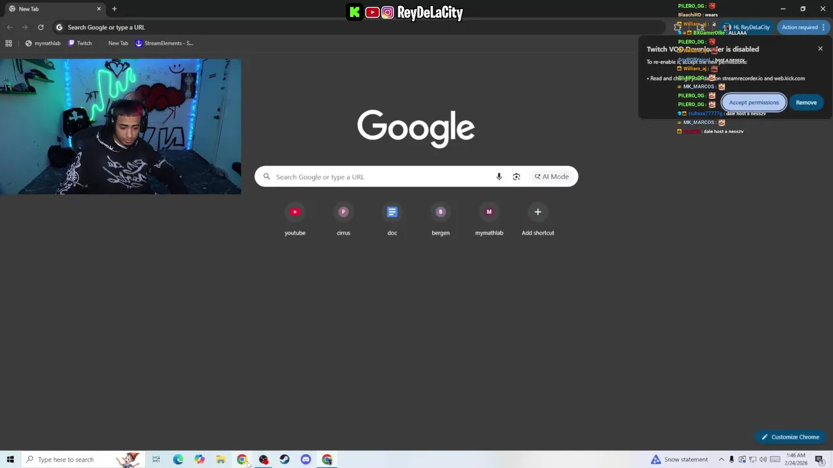Open the Twitch bookmark

(x=80, y=43)
